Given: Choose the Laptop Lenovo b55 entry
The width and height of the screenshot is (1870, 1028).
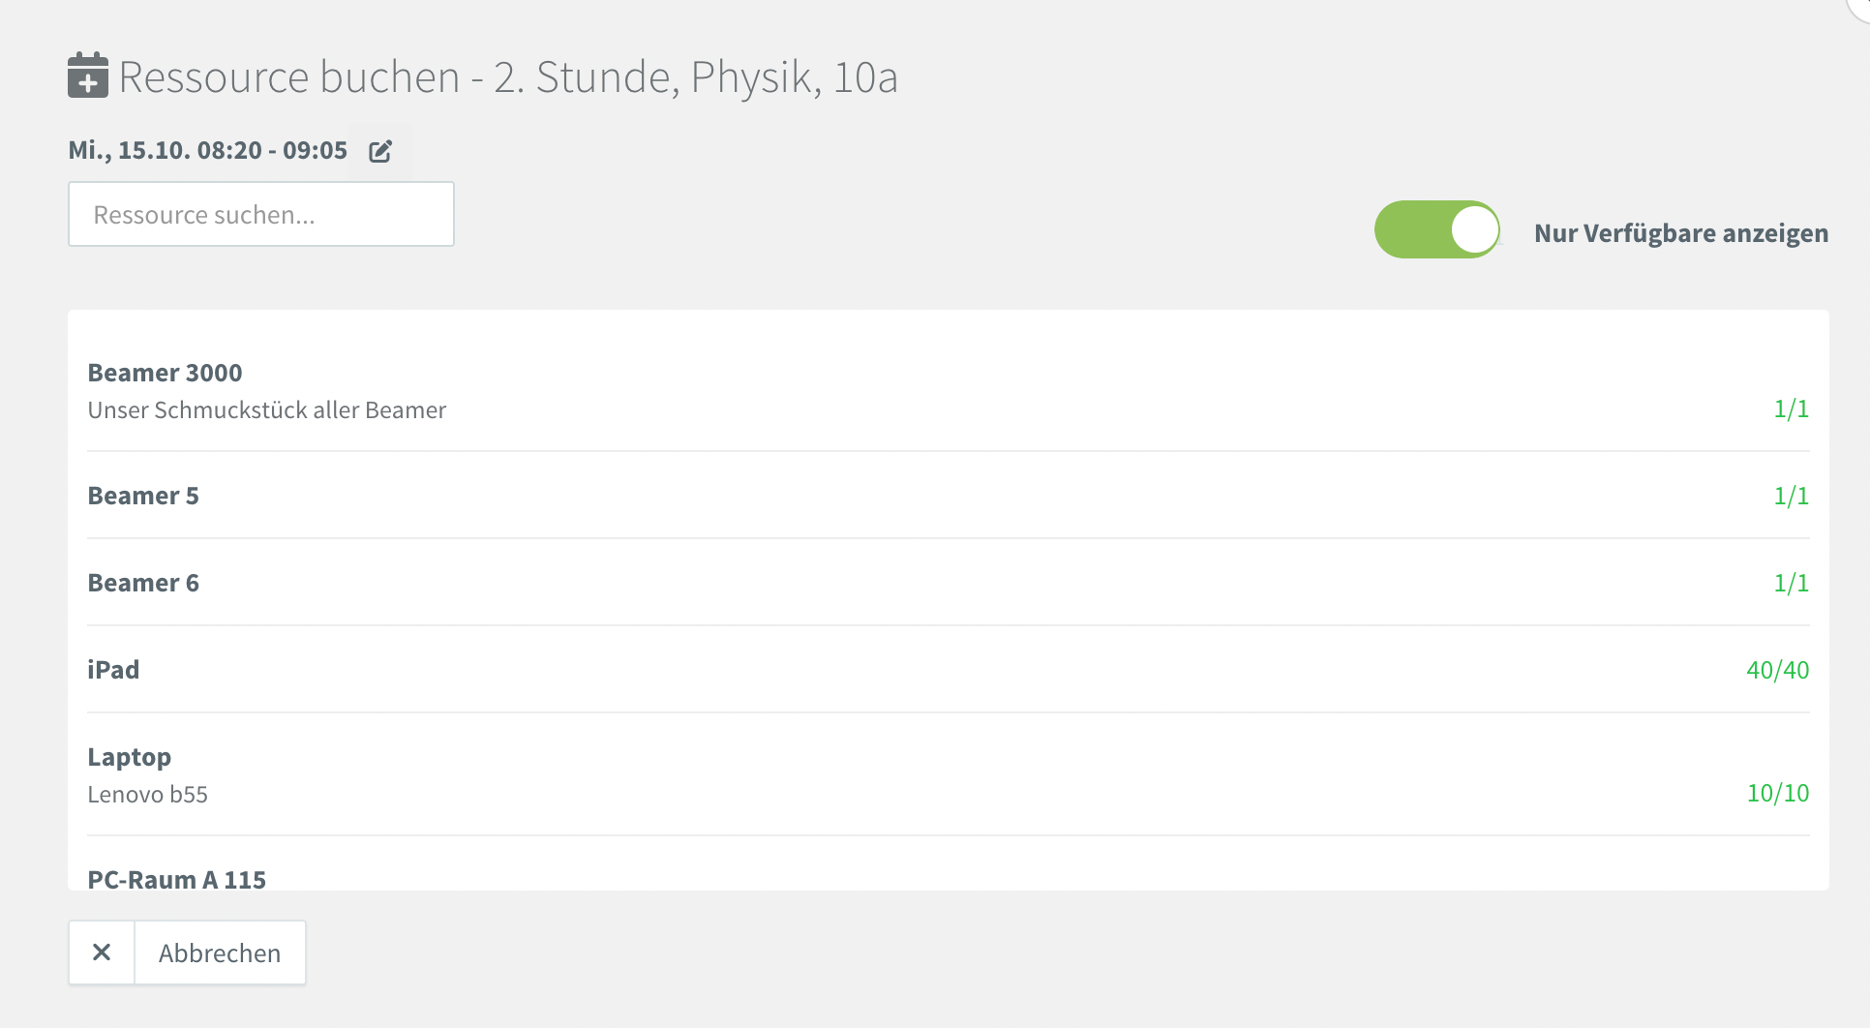Looking at the screenshot, I should click(x=130, y=757).
